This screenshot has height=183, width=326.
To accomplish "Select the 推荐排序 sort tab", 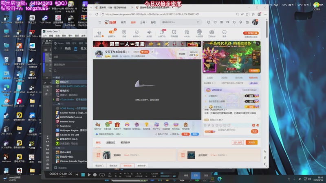I will pyautogui.click(x=141, y=166).
